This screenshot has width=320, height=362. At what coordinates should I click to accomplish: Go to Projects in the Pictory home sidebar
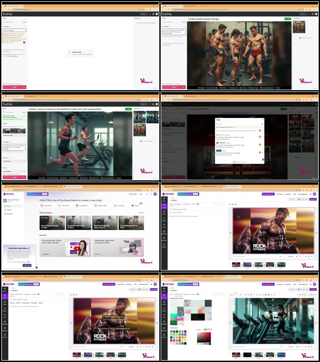pos(9,210)
